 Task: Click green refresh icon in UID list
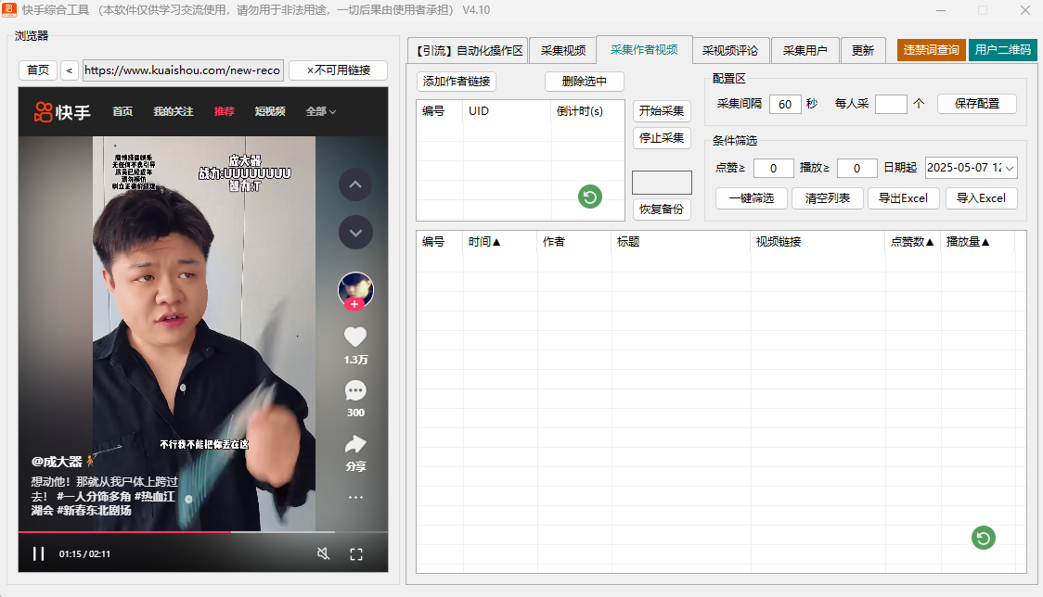[589, 197]
